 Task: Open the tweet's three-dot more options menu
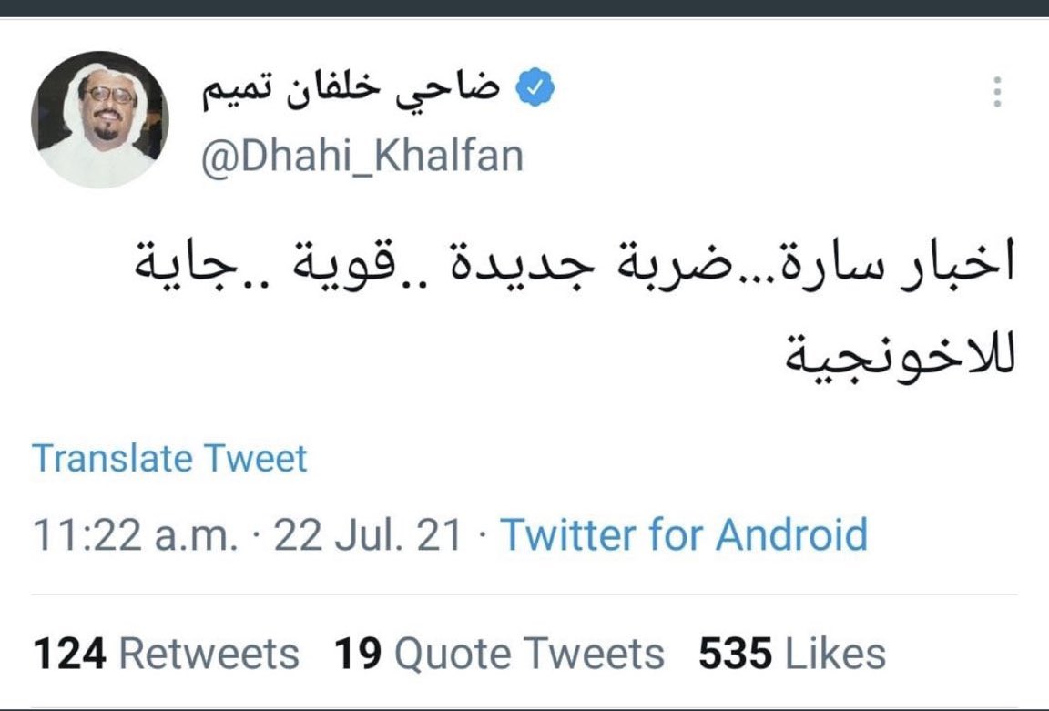pyautogui.click(x=997, y=92)
